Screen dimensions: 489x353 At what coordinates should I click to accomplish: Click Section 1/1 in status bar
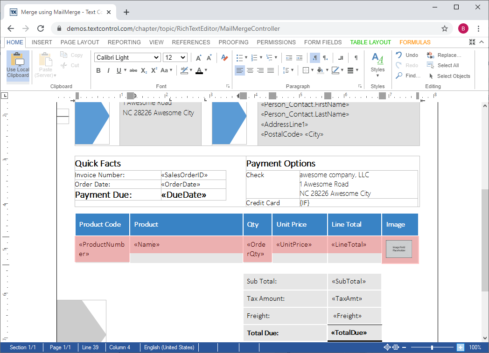[23, 347]
